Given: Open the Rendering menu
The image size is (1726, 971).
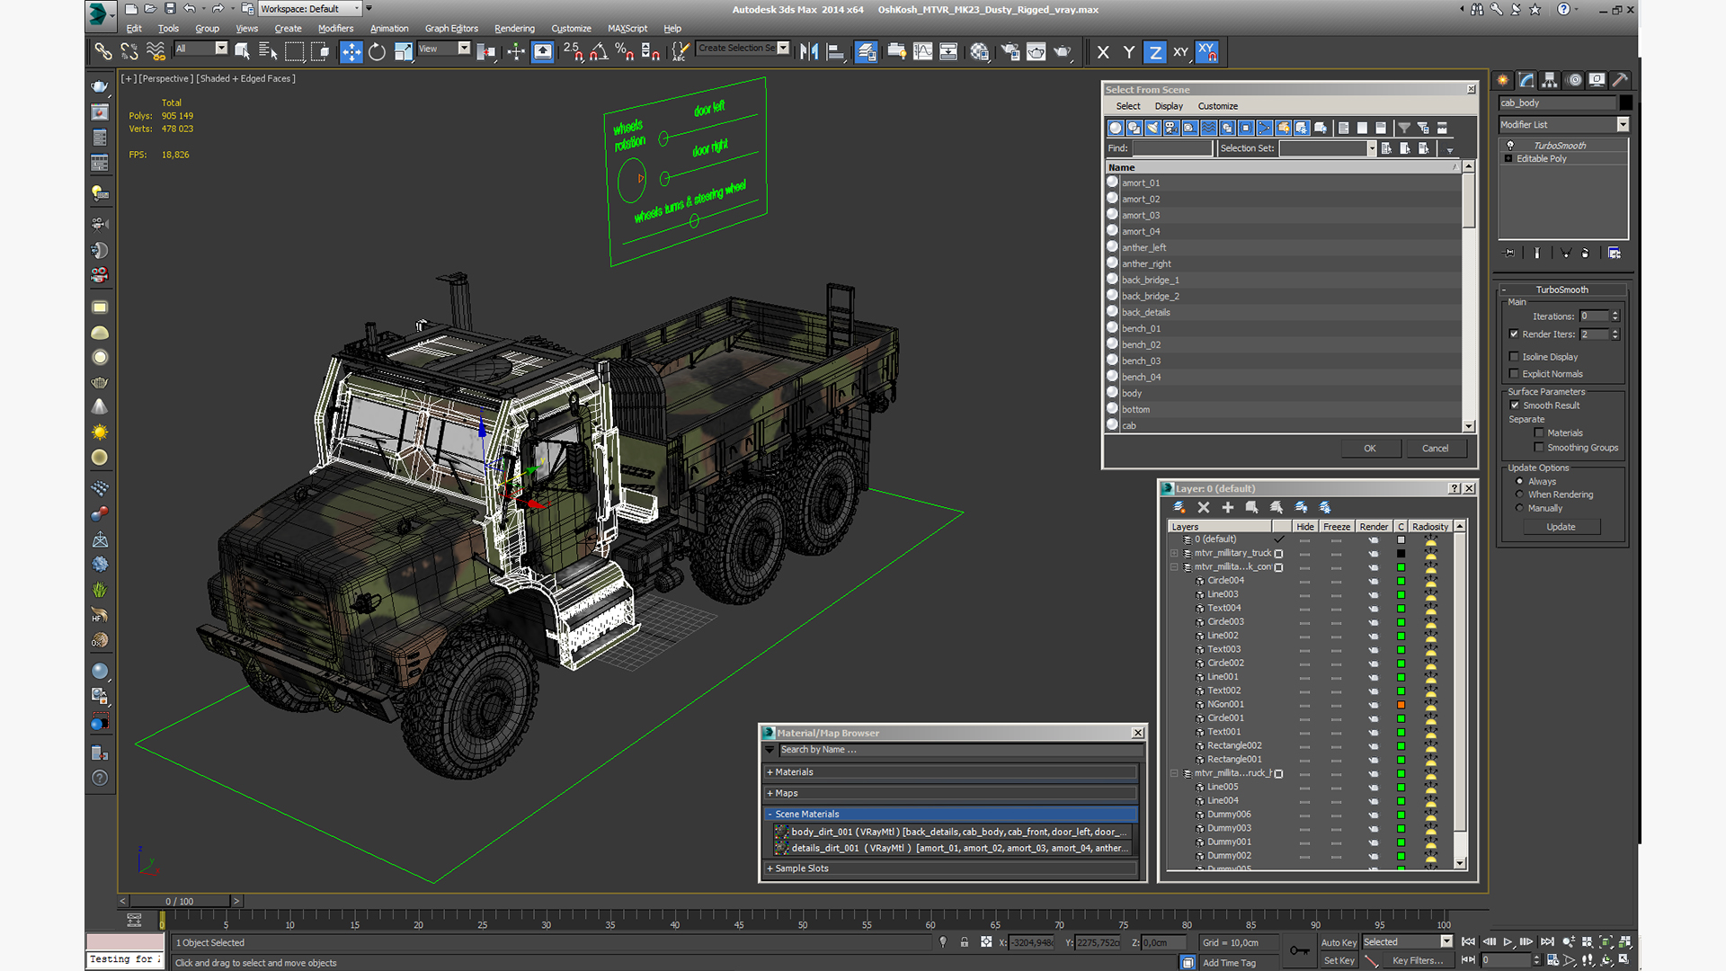Looking at the screenshot, I should point(514,29).
